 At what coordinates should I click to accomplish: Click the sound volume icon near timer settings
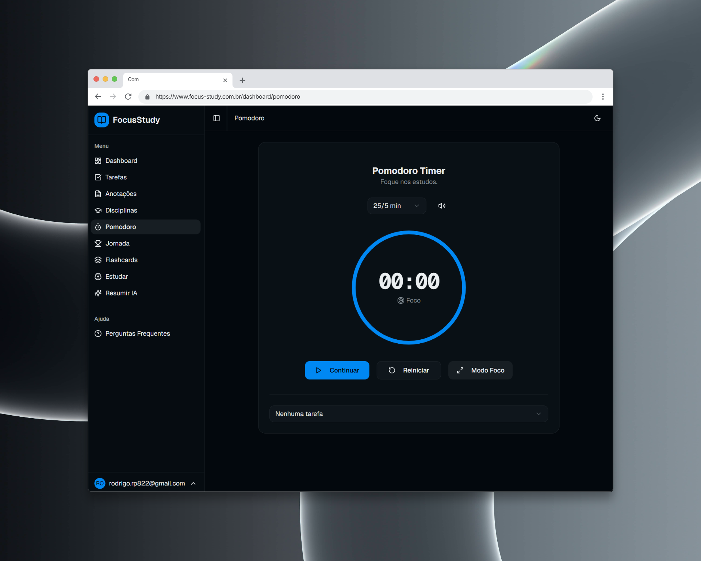point(441,206)
